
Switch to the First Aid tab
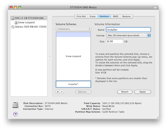tap(81, 16)
